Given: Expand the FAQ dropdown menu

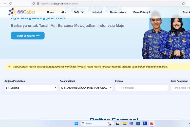Looking at the screenshot, I should point(79,12).
